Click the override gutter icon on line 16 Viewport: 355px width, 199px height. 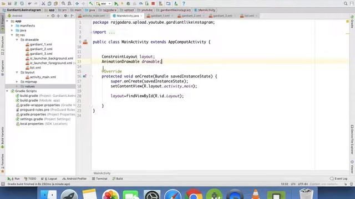84,76
